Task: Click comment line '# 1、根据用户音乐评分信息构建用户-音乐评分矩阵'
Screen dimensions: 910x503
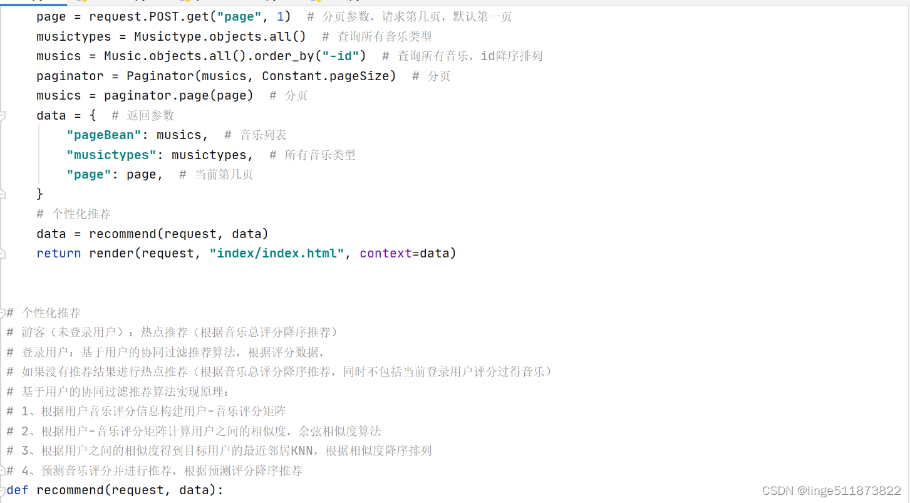Action: (x=147, y=412)
